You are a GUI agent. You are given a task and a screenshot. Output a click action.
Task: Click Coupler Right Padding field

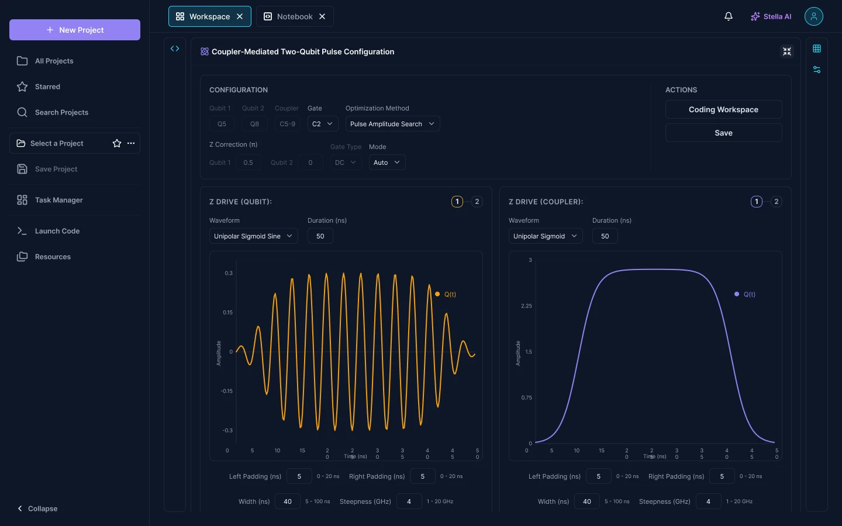pos(722,476)
